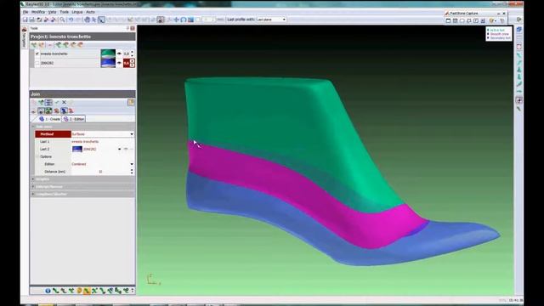The width and height of the screenshot is (544, 306).
Task: Click the second-row green highlighted view icon
Action: click(48, 110)
